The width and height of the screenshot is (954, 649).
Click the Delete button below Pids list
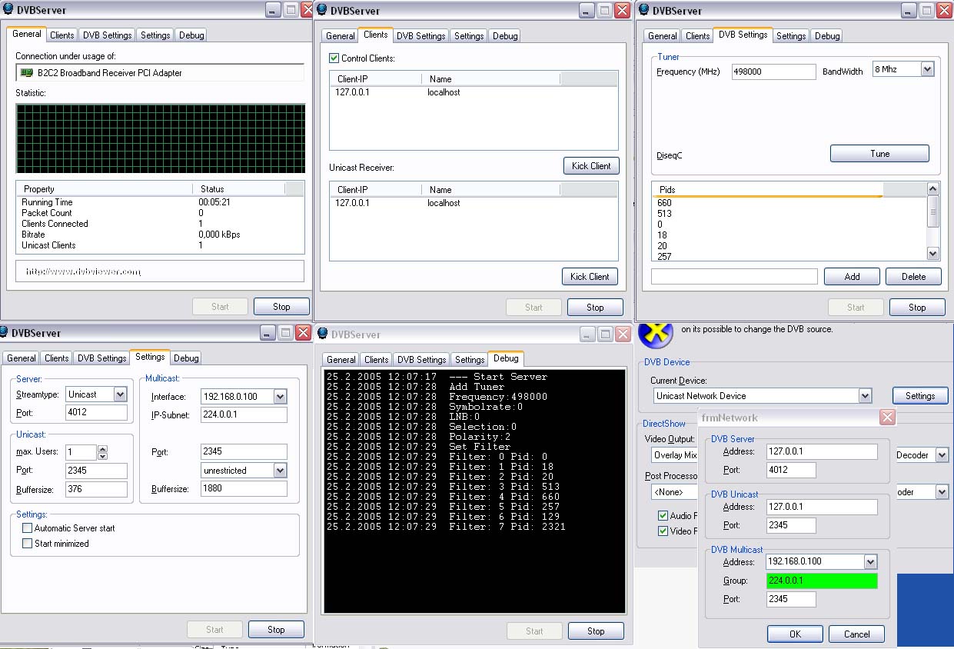913,277
